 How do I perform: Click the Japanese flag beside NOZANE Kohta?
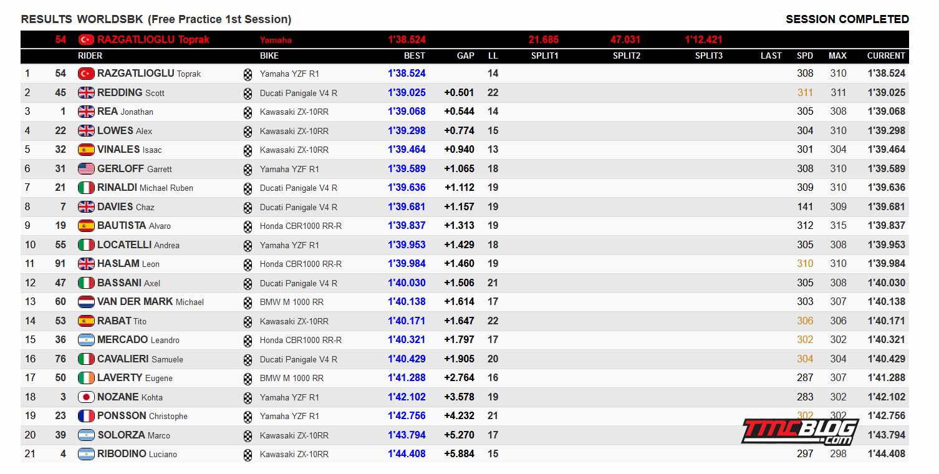coord(86,397)
